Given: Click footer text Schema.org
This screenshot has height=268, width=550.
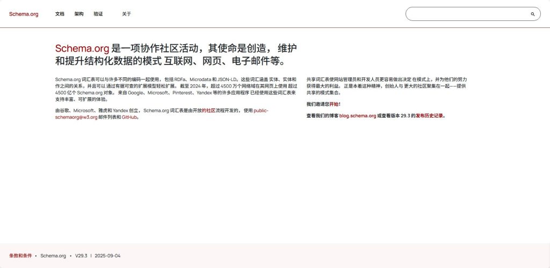Looking at the screenshot, I should coord(53,256).
